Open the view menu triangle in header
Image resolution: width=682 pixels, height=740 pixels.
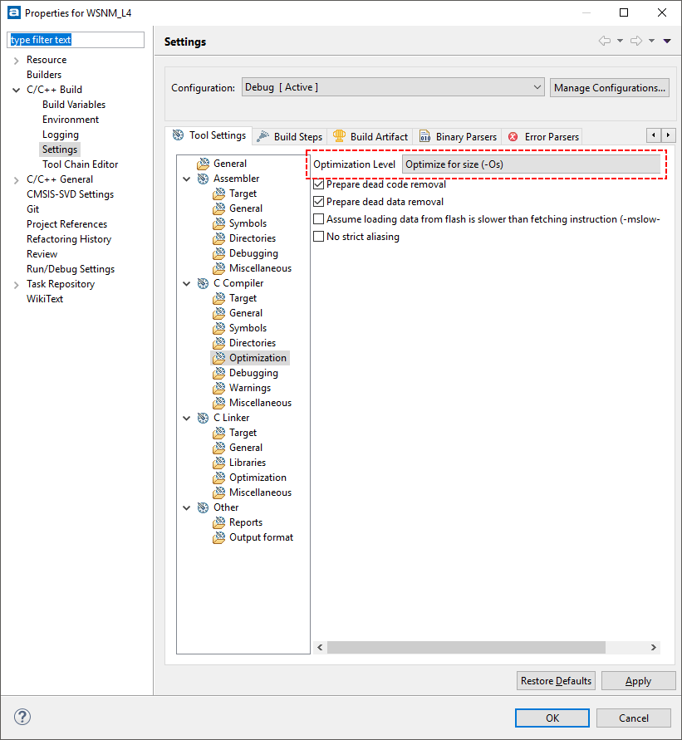point(667,41)
